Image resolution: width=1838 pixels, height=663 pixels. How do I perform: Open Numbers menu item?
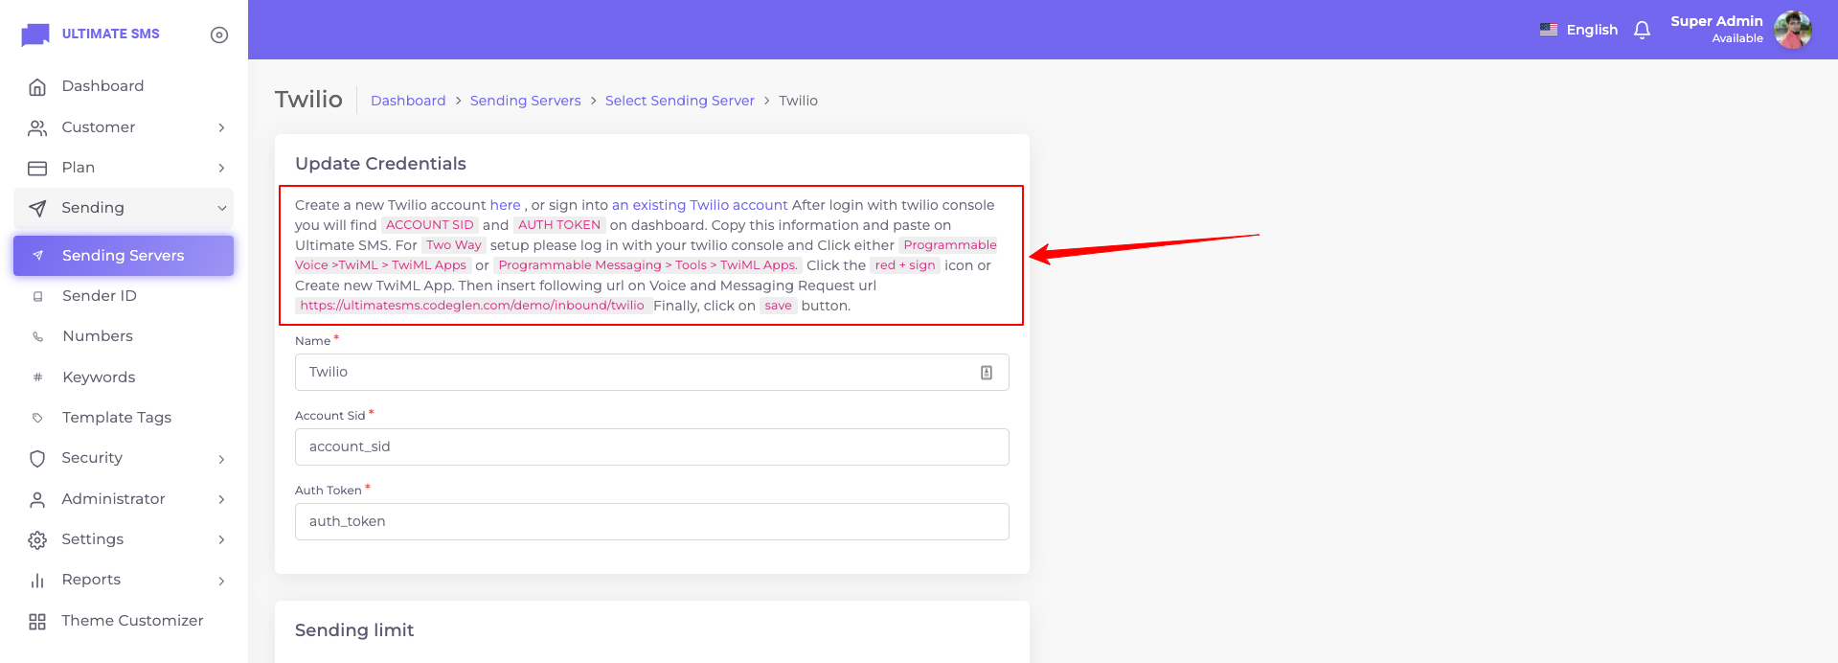click(124, 336)
